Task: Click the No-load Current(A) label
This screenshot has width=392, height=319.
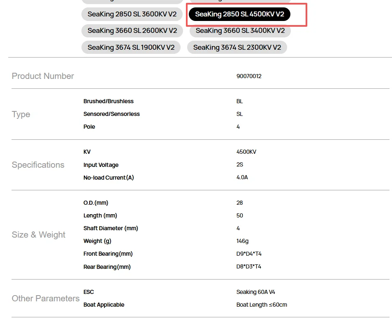Action: tap(109, 178)
